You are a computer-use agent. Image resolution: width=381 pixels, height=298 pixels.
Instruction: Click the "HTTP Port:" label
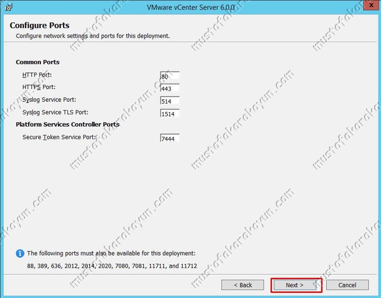pyautogui.click(x=37, y=75)
